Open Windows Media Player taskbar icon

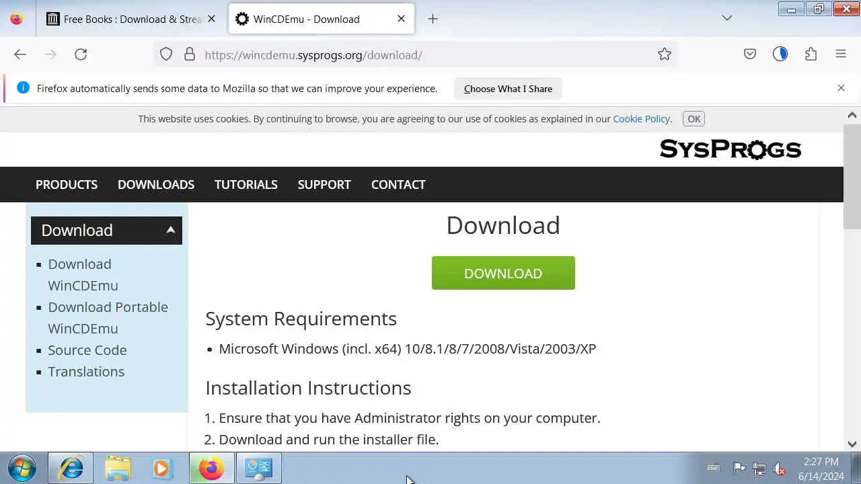tap(161, 468)
